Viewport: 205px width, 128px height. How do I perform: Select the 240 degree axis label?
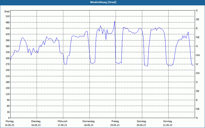(8, 70)
